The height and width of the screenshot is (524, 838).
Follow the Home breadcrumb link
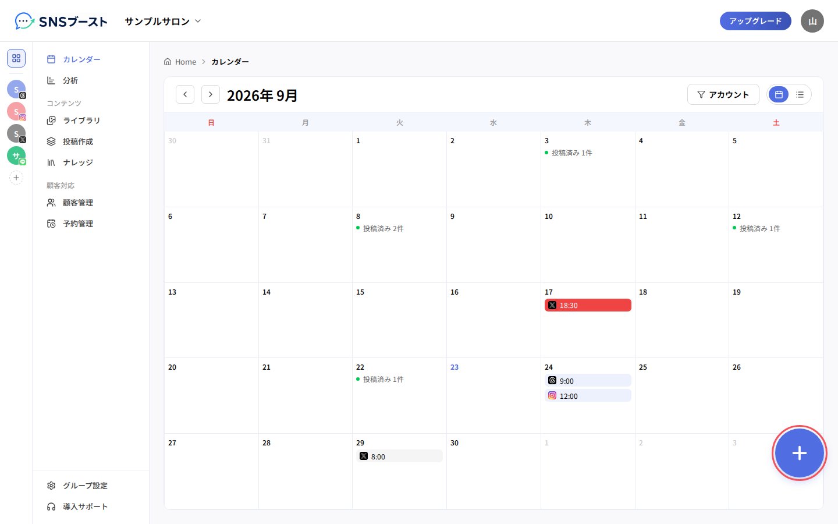tap(180, 62)
